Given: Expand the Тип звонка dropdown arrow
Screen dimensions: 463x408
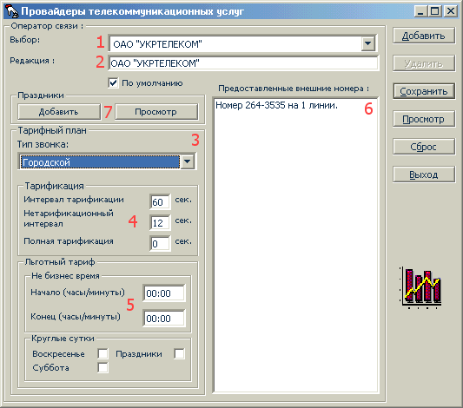Looking at the screenshot, I should (x=188, y=161).
